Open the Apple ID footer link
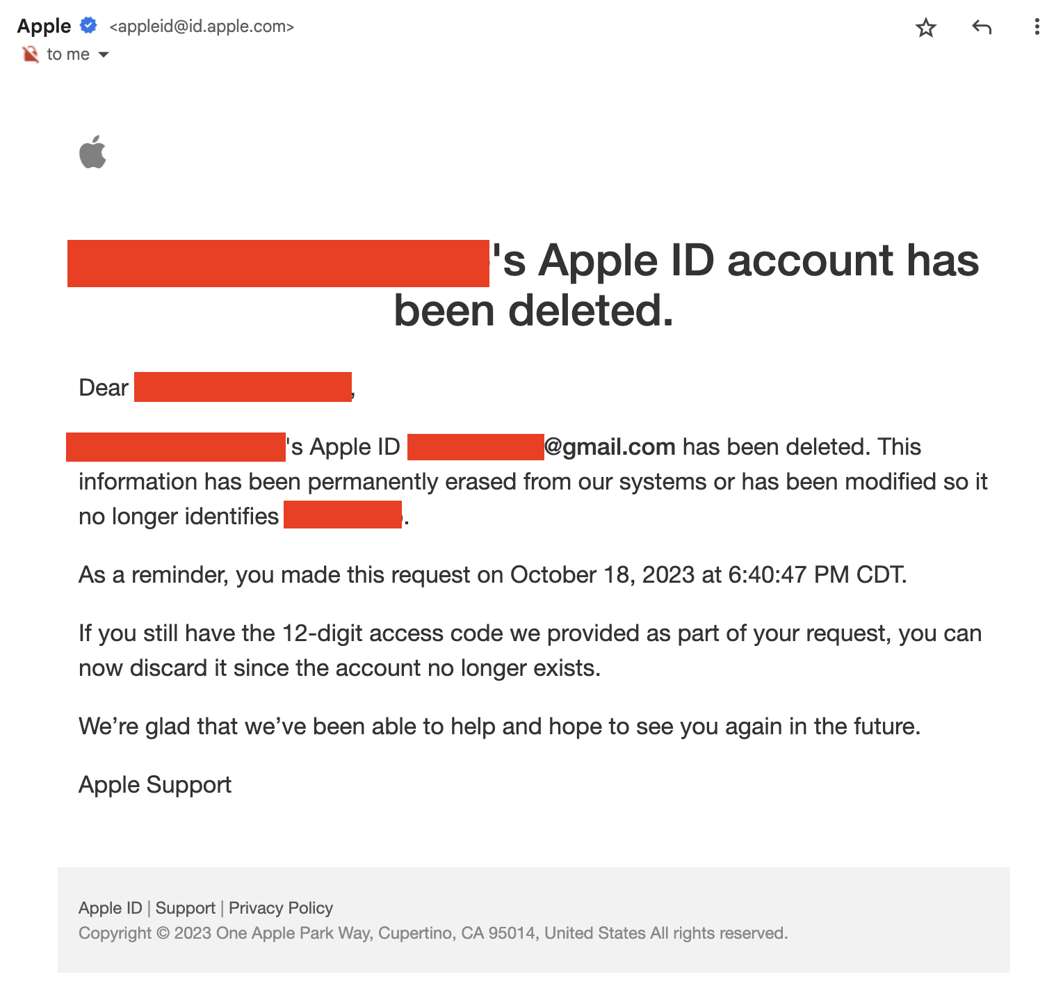The height and width of the screenshot is (986, 1047). click(x=110, y=908)
